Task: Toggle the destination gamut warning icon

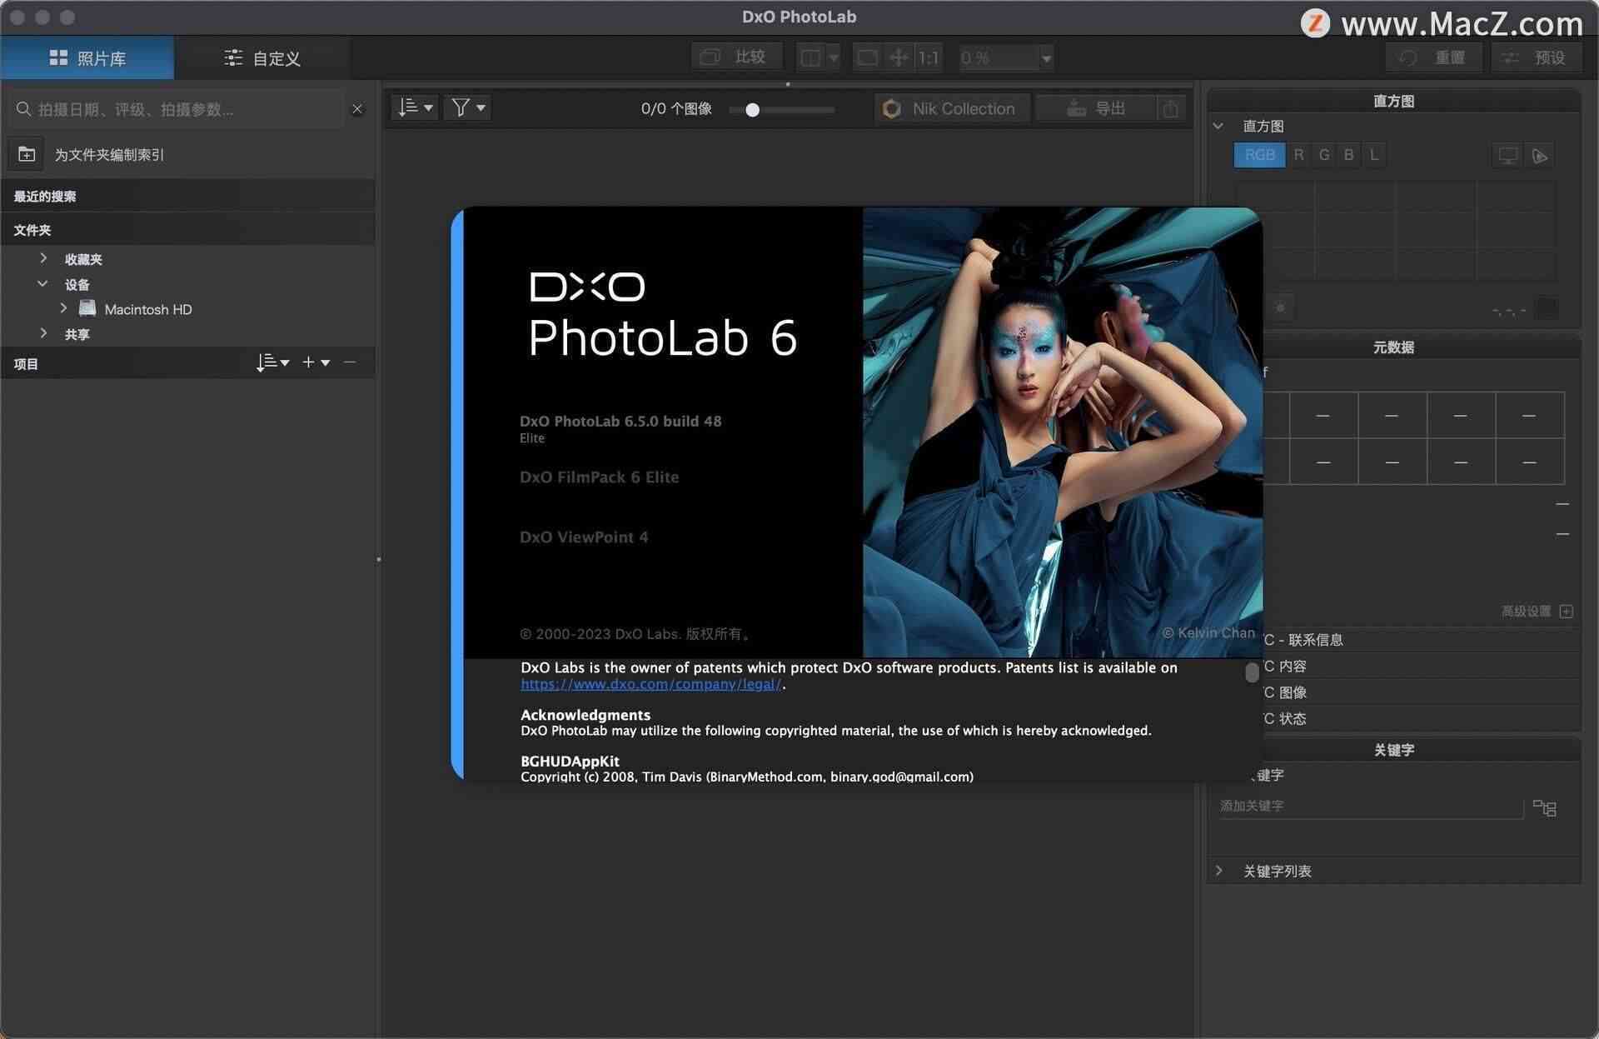Action: [1540, 156]
